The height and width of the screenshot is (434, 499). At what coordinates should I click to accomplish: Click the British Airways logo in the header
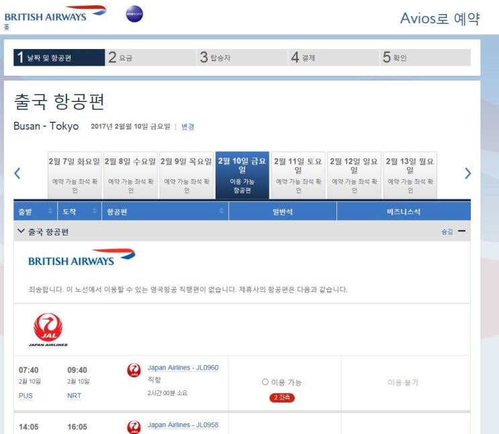click(55, 13)
